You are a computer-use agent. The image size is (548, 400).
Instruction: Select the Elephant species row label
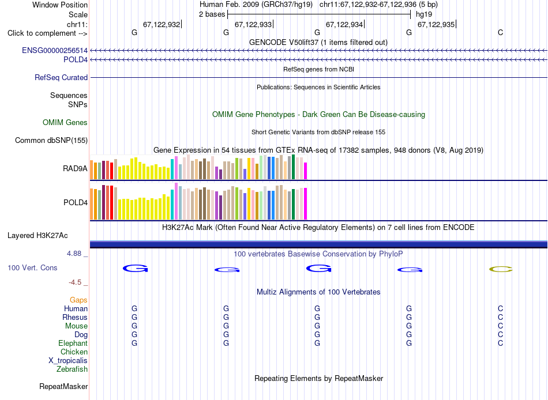[x=73, y=343]
